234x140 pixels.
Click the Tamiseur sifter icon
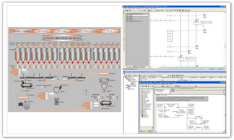[104, 80]
